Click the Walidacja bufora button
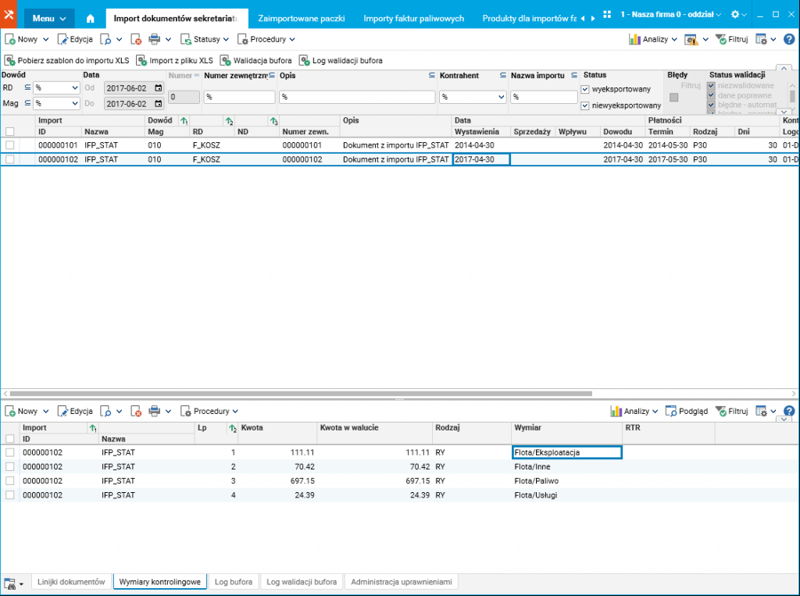 click(x=255, y=61)
